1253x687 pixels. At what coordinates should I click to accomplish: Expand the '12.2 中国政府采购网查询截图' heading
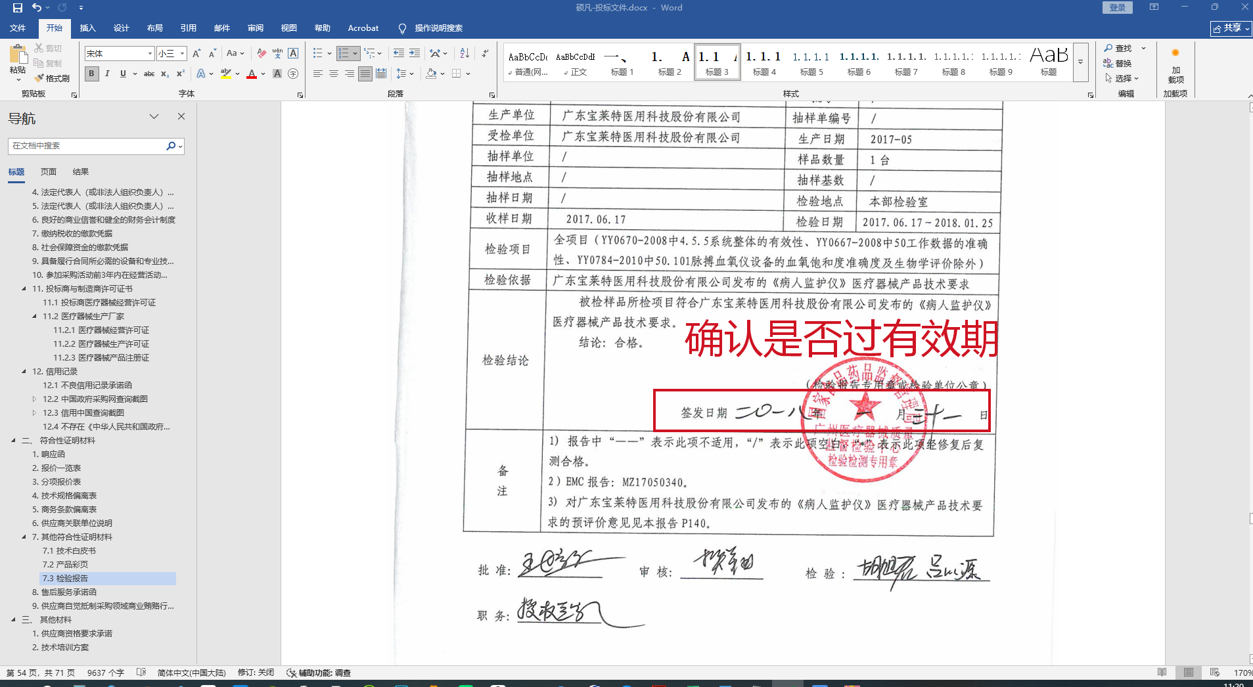pyautogui.click(x=35, y=399)
